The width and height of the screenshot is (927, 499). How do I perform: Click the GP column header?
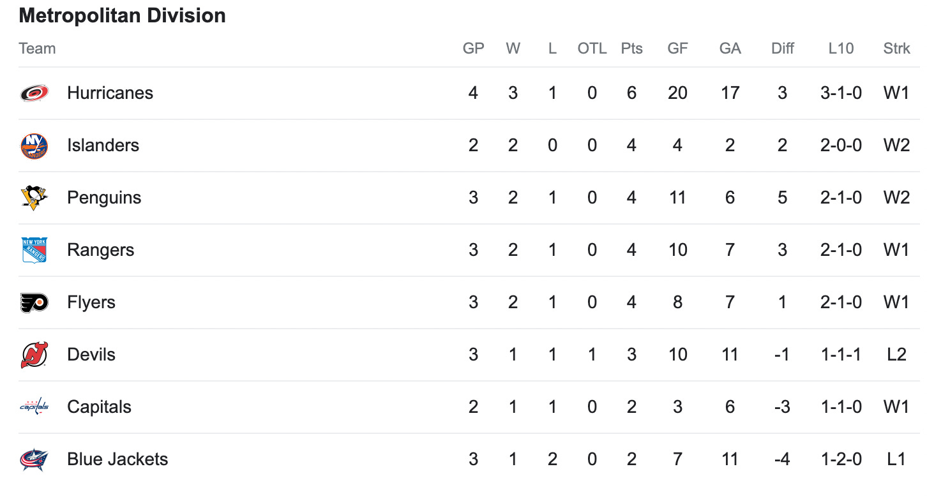(x=473, y=48)
